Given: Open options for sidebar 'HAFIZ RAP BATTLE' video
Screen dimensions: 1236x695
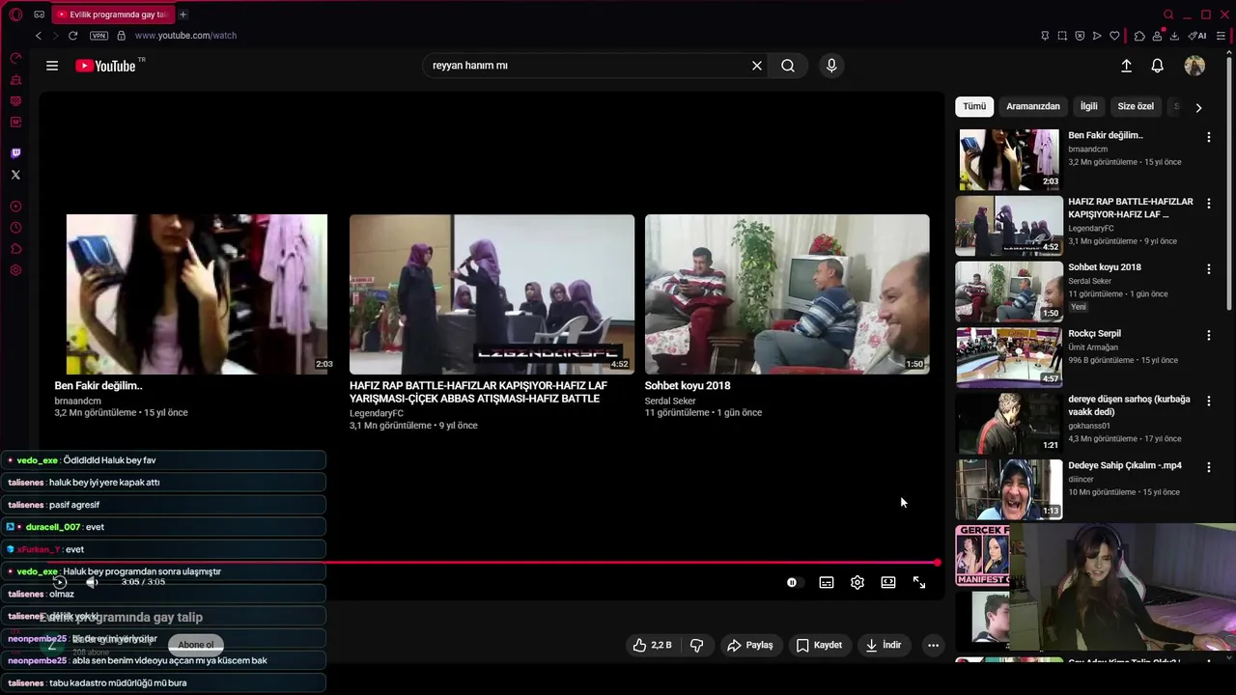Looking at the screenshot, I should pyautogui.click(x=1208, y=204).
